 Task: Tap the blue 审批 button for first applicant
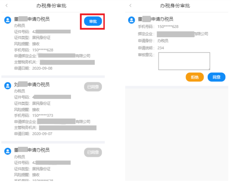(x=93, y=21)
